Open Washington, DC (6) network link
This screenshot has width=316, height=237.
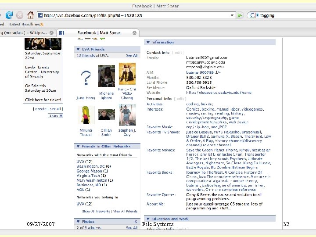(x=93, y=166)
